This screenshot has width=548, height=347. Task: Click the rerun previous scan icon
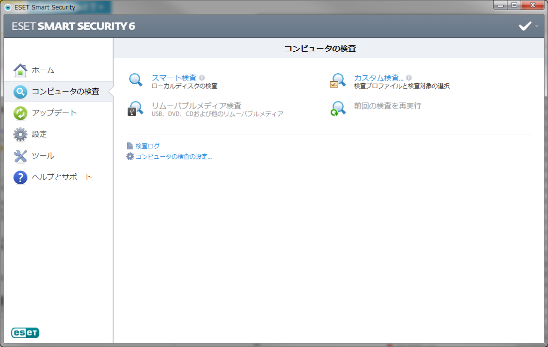(x=338, y=109)
